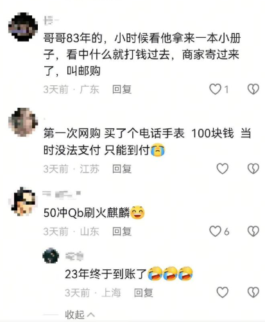Screen dimensions: 265x322
Task: Reply to the 山东 comment about 火麒麟
Action: [x=122, y=232]
